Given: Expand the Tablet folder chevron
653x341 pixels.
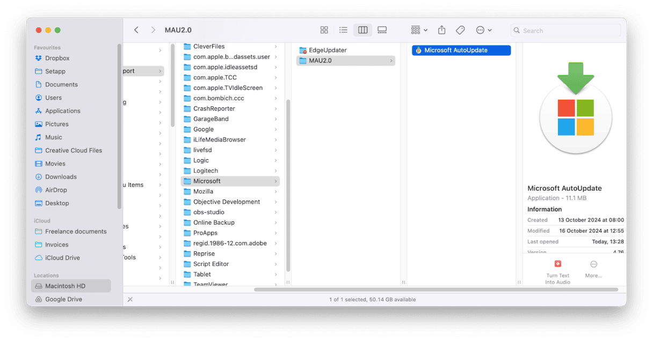Looking at the screenshot, I should 276,275.
